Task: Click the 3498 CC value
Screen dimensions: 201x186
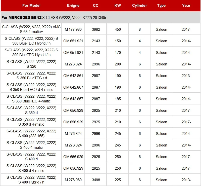Action: 96,180
